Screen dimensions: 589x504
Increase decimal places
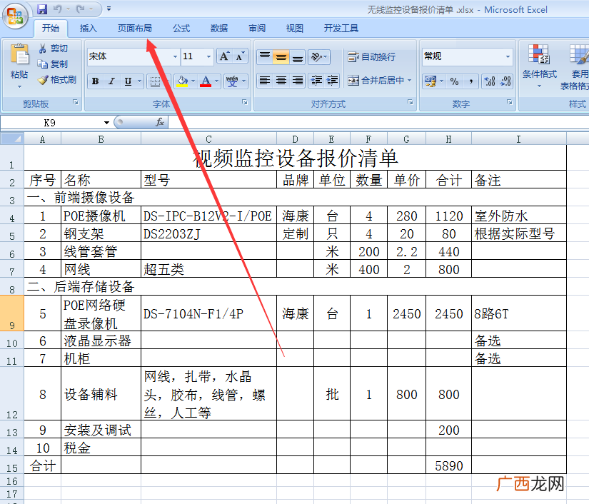point(490,81)
